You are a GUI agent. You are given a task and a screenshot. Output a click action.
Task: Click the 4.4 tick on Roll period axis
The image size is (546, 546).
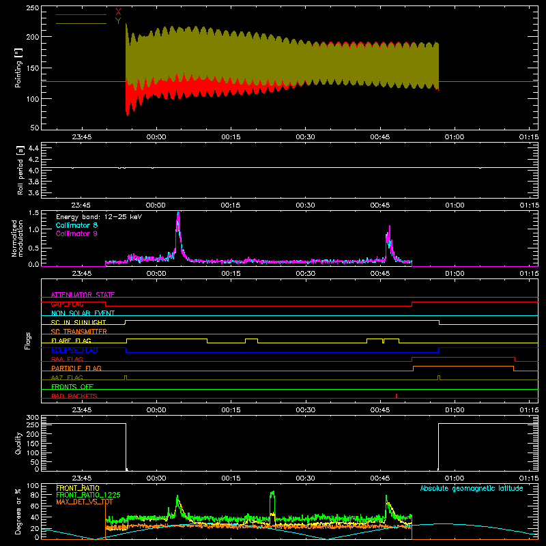[x=33, y=148]
